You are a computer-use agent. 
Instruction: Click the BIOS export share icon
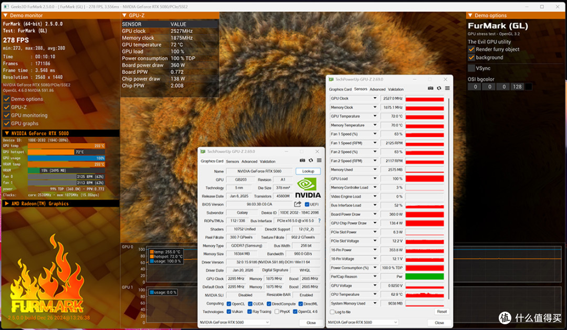coord(298,204)
